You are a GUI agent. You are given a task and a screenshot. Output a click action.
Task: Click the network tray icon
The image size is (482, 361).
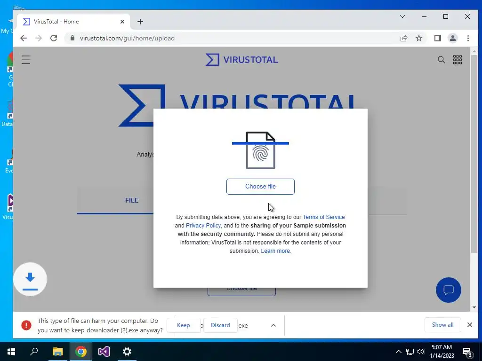(410, 352)
